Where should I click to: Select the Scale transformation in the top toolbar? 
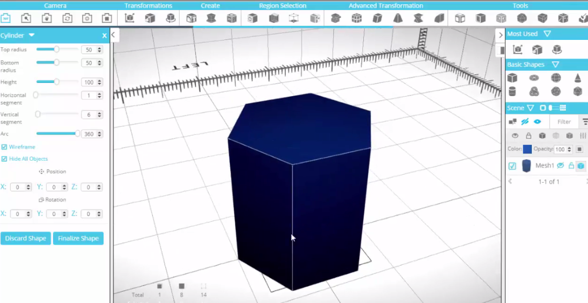pyautogui.click(x=150, y=18)
